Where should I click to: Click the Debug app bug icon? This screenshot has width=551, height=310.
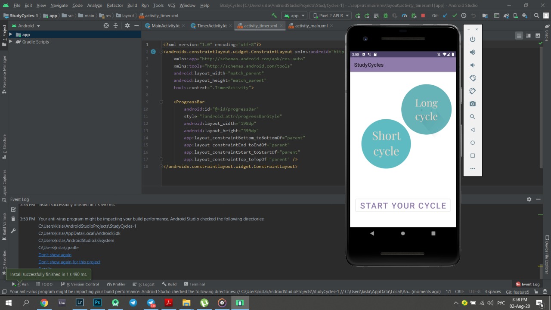385,15
